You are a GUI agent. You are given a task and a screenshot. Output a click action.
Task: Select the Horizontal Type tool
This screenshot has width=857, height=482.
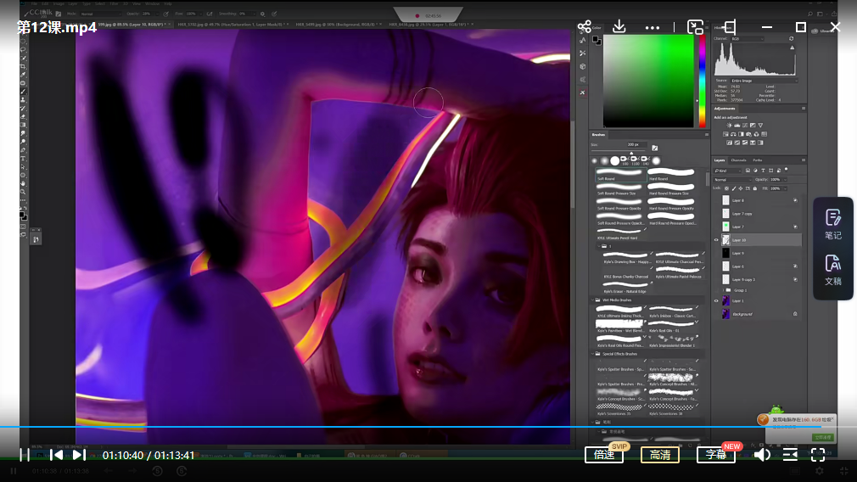pos(23,159)
